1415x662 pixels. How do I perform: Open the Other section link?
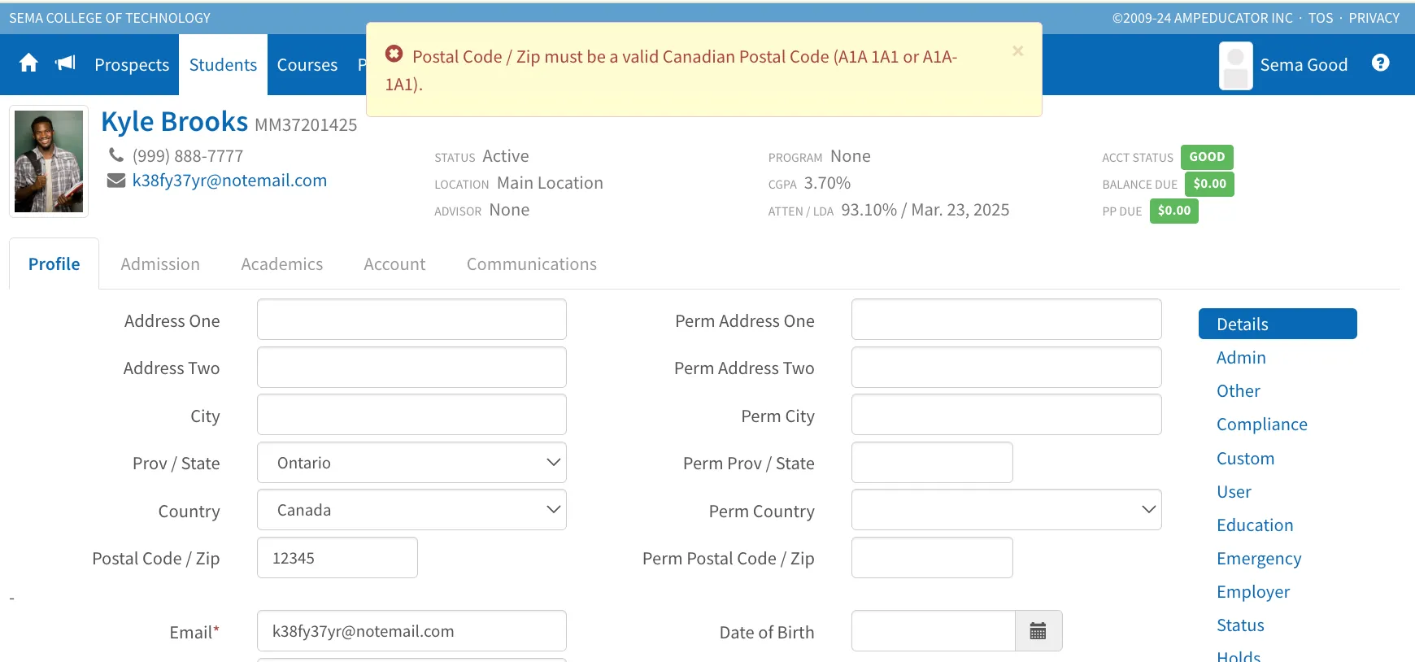tap(1239, 391)
